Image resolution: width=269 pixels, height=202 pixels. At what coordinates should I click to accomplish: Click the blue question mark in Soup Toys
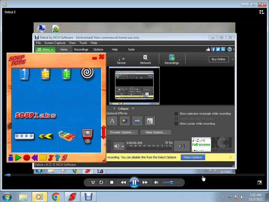click(x=57, y=158)
